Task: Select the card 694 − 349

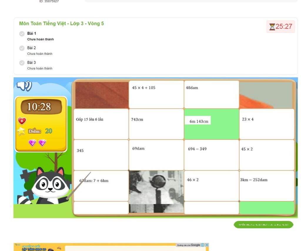Action: (212, 155)
